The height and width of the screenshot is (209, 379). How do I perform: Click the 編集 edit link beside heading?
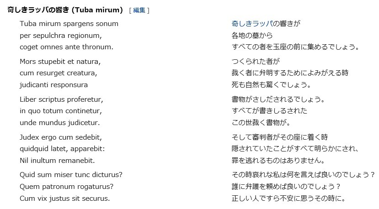click(139, 10)
